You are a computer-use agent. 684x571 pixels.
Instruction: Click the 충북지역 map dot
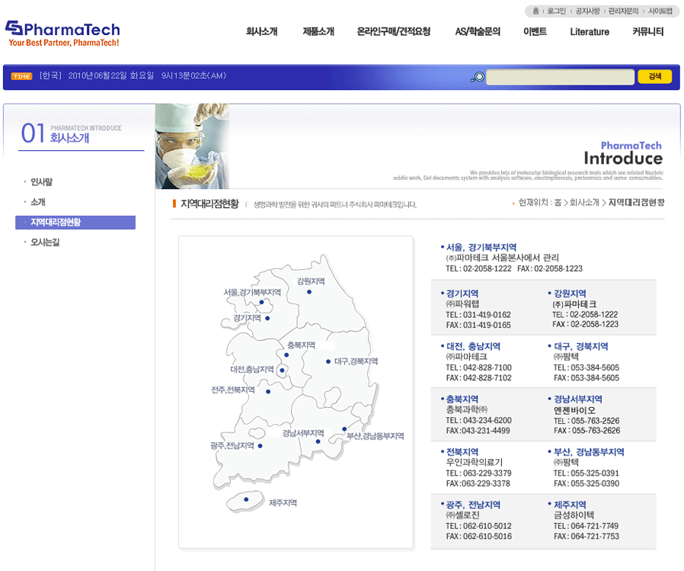(x=286, y=355)
